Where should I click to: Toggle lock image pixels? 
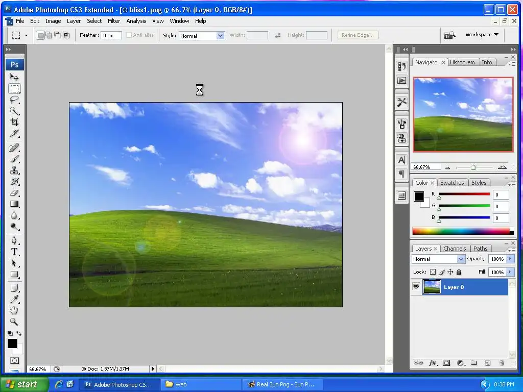click(442, 272)
